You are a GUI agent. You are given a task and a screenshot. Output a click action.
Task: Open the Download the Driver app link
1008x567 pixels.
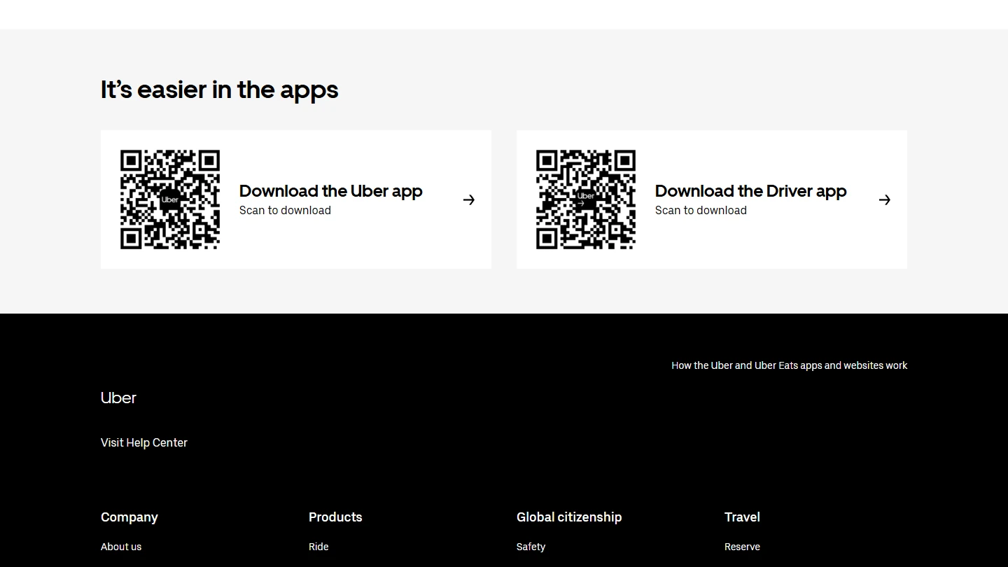pos(750,191)
